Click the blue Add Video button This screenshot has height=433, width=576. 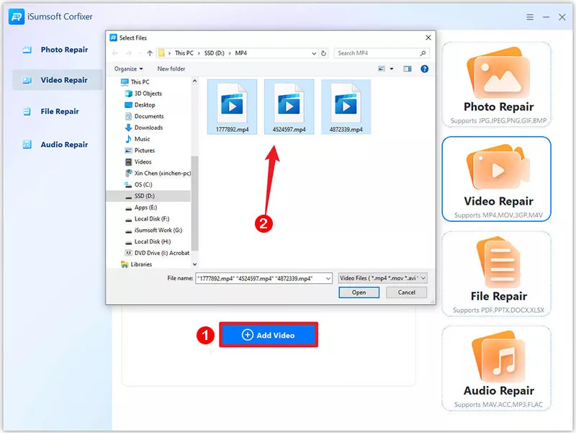click(x=268, y=335)
